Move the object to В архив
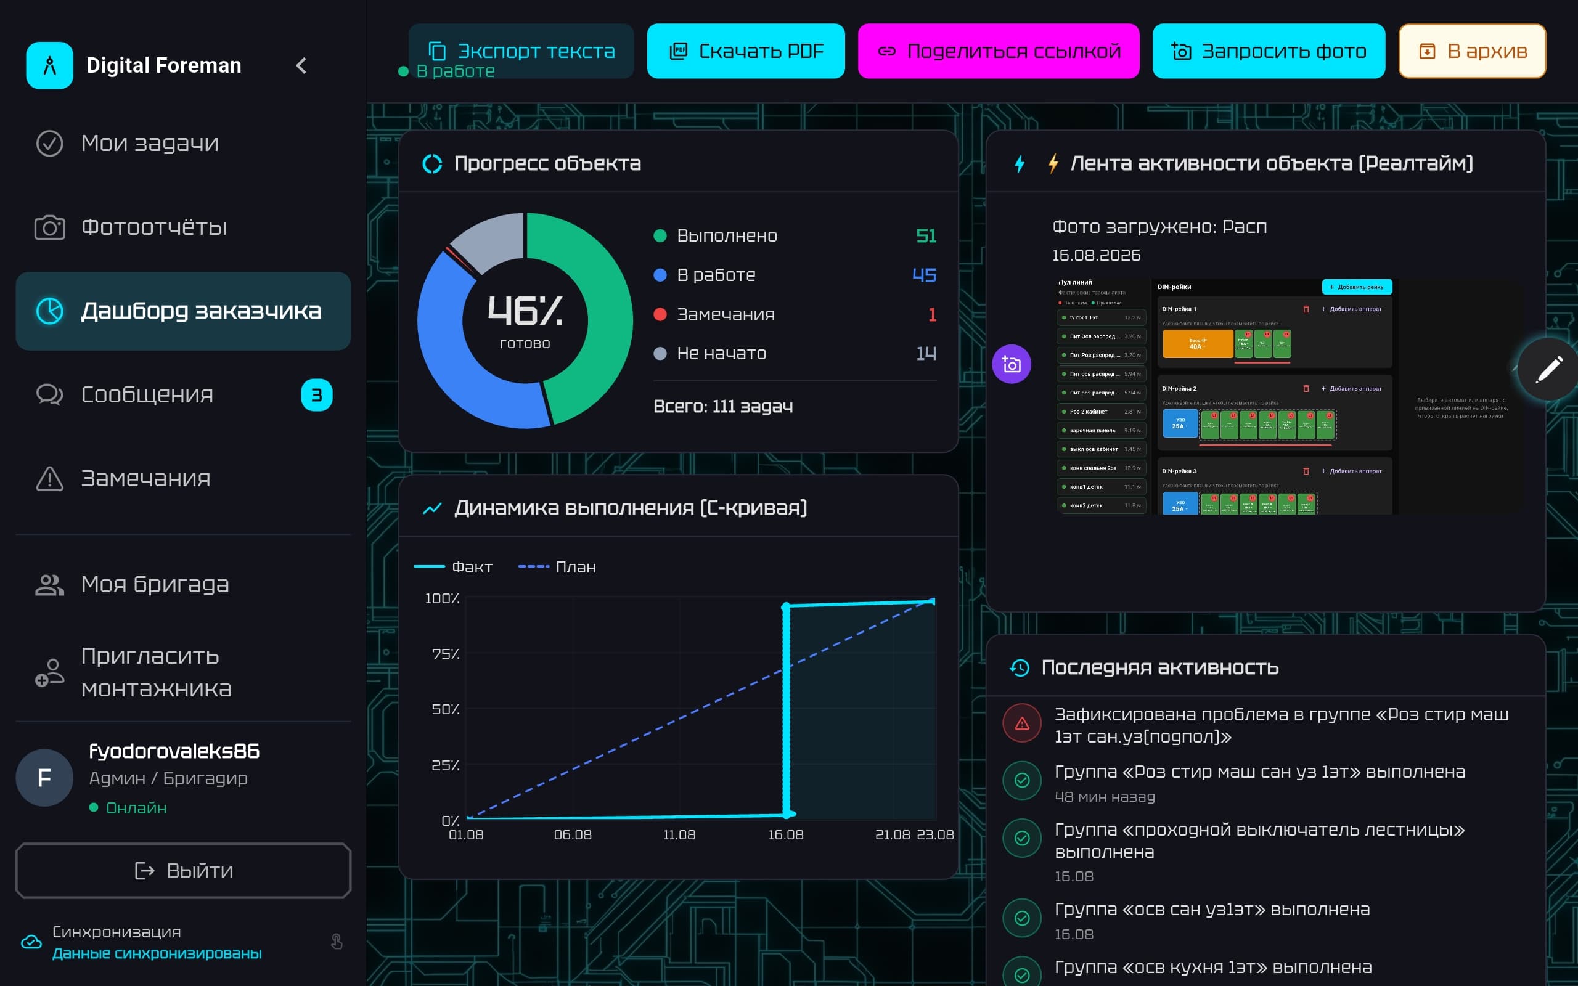Image resolution: width=1578 pixels, height=986 pixels. pyautogui.click(x=1472, y=51)
